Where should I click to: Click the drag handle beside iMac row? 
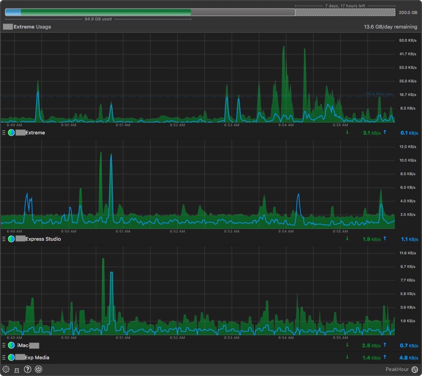point(4,345)
